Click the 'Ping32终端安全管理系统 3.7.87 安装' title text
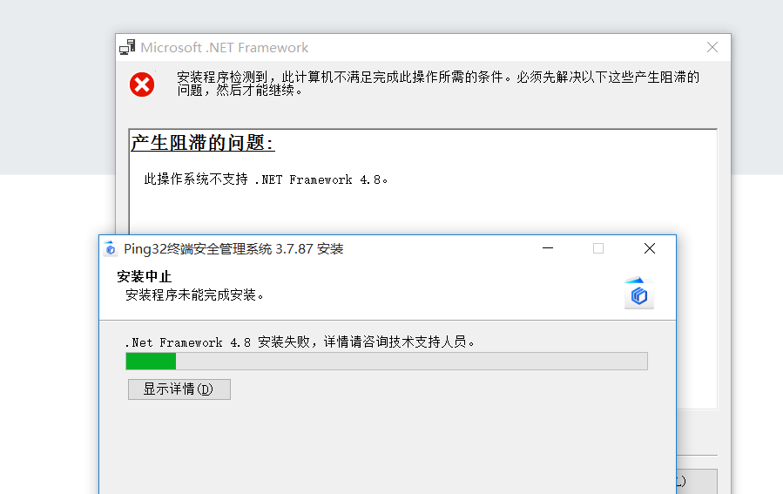This screenshot has width=783, height=494. (233, 249)
